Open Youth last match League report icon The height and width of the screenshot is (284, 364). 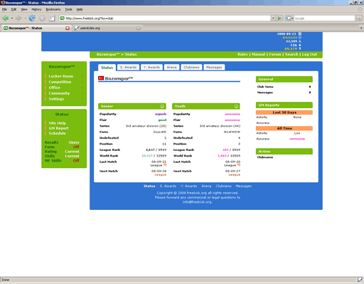click(x=239, y=165)
